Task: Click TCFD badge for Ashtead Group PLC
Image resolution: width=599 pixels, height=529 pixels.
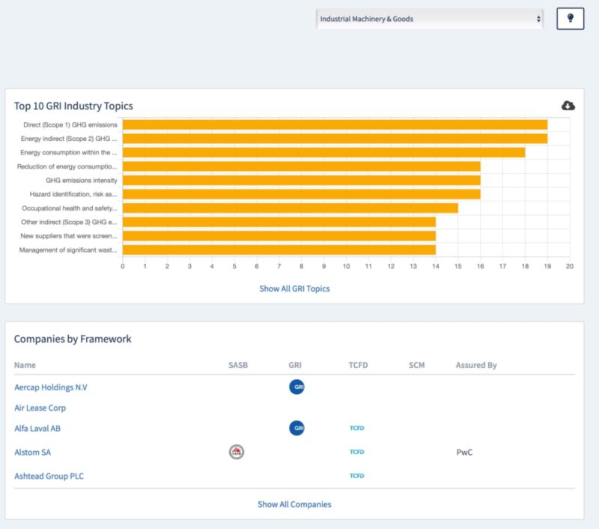Action: click(x=356, y=476)
